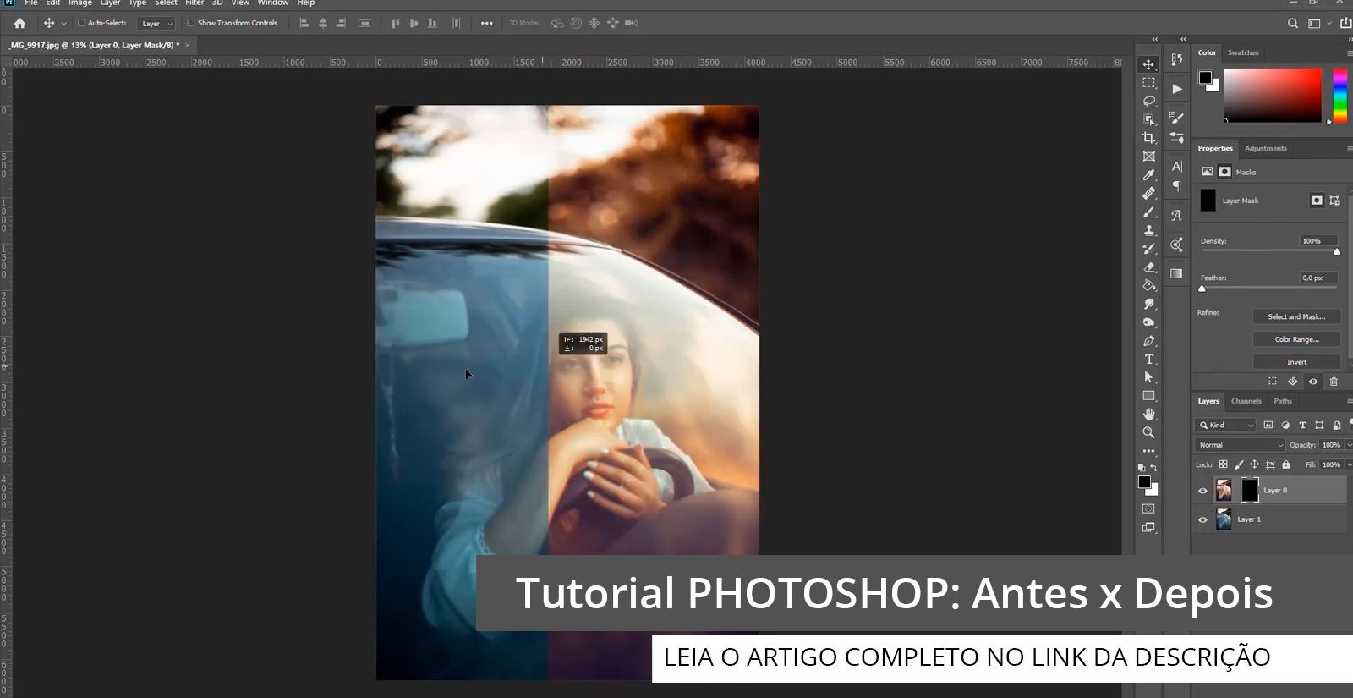1353x698 pixels.
Task: Select the Smudge tool
Action: point(1148,304)
